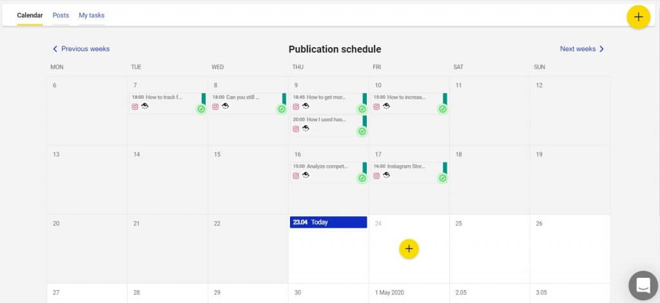The image size is (660, 303).
Task: Select day 25 cell
Action: (490, 249)
